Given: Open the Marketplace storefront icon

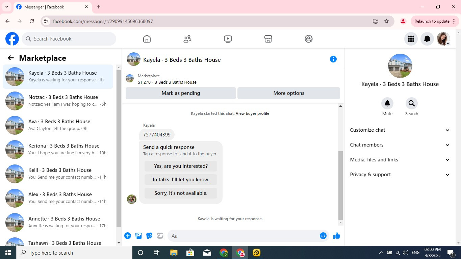Looking at the screenshot, I should tap(268, 39).
